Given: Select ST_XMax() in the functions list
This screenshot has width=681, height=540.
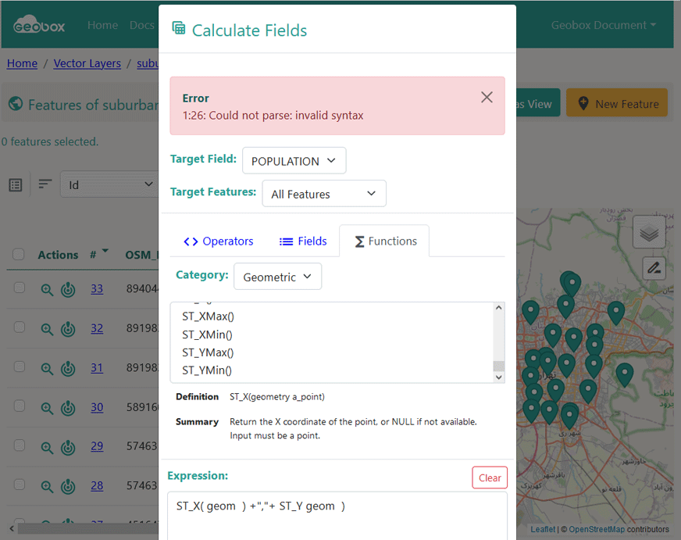Looking at the screenshot, I should click(x=209, y=316).
